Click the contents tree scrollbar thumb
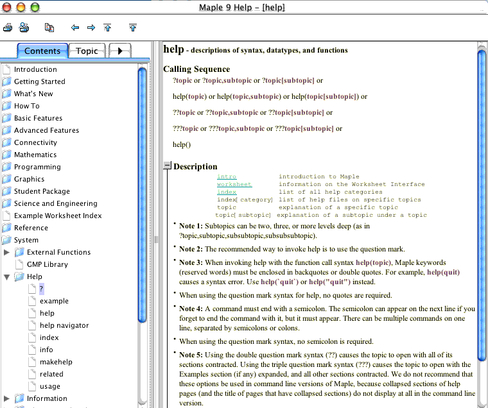 (x=143, y=195)
